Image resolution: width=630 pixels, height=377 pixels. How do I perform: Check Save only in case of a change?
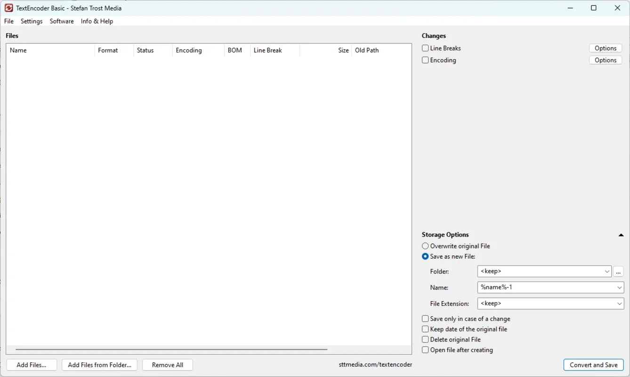426,319
